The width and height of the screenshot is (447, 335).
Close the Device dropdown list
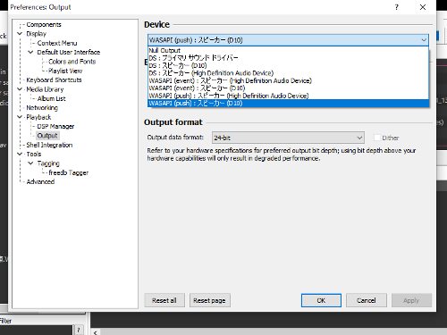coord(424,40)
